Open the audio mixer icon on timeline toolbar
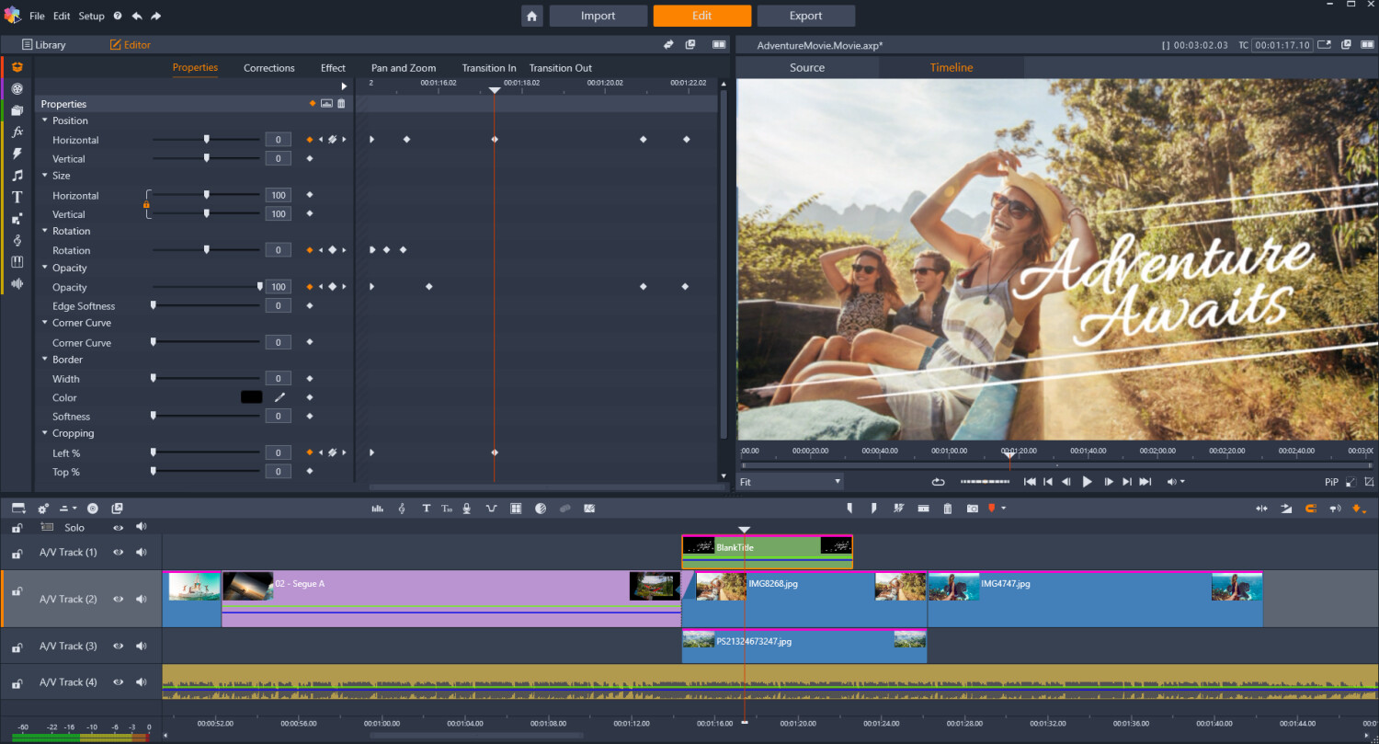This screenshot has width=1379, height=744. [x=377, y=509]
